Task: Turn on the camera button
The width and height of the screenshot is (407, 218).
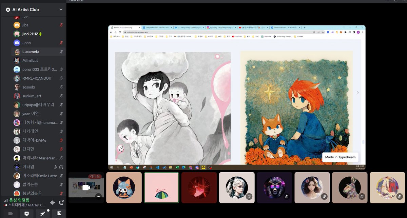Action: (x=10, y=214)
